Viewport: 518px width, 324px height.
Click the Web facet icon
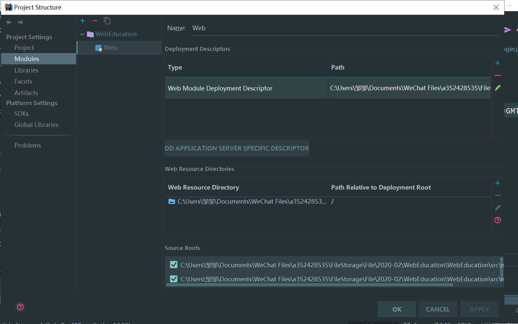coord(99,48)
